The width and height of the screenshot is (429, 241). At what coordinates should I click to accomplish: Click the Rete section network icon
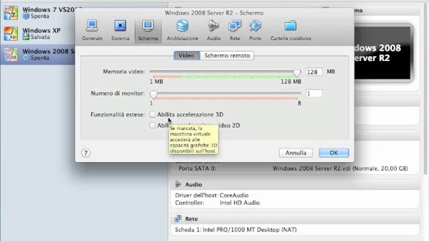click(178, 219)
